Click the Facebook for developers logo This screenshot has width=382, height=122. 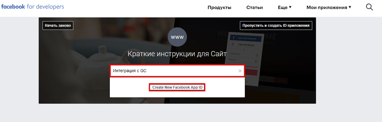coord(33,7)
